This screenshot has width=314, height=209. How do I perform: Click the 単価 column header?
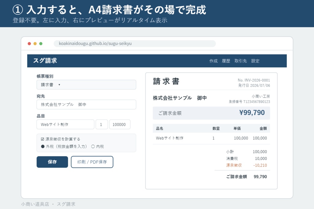tap(237, 129)
